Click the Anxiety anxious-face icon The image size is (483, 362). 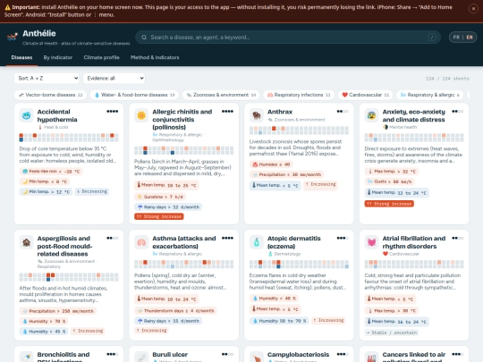[372, 115]
